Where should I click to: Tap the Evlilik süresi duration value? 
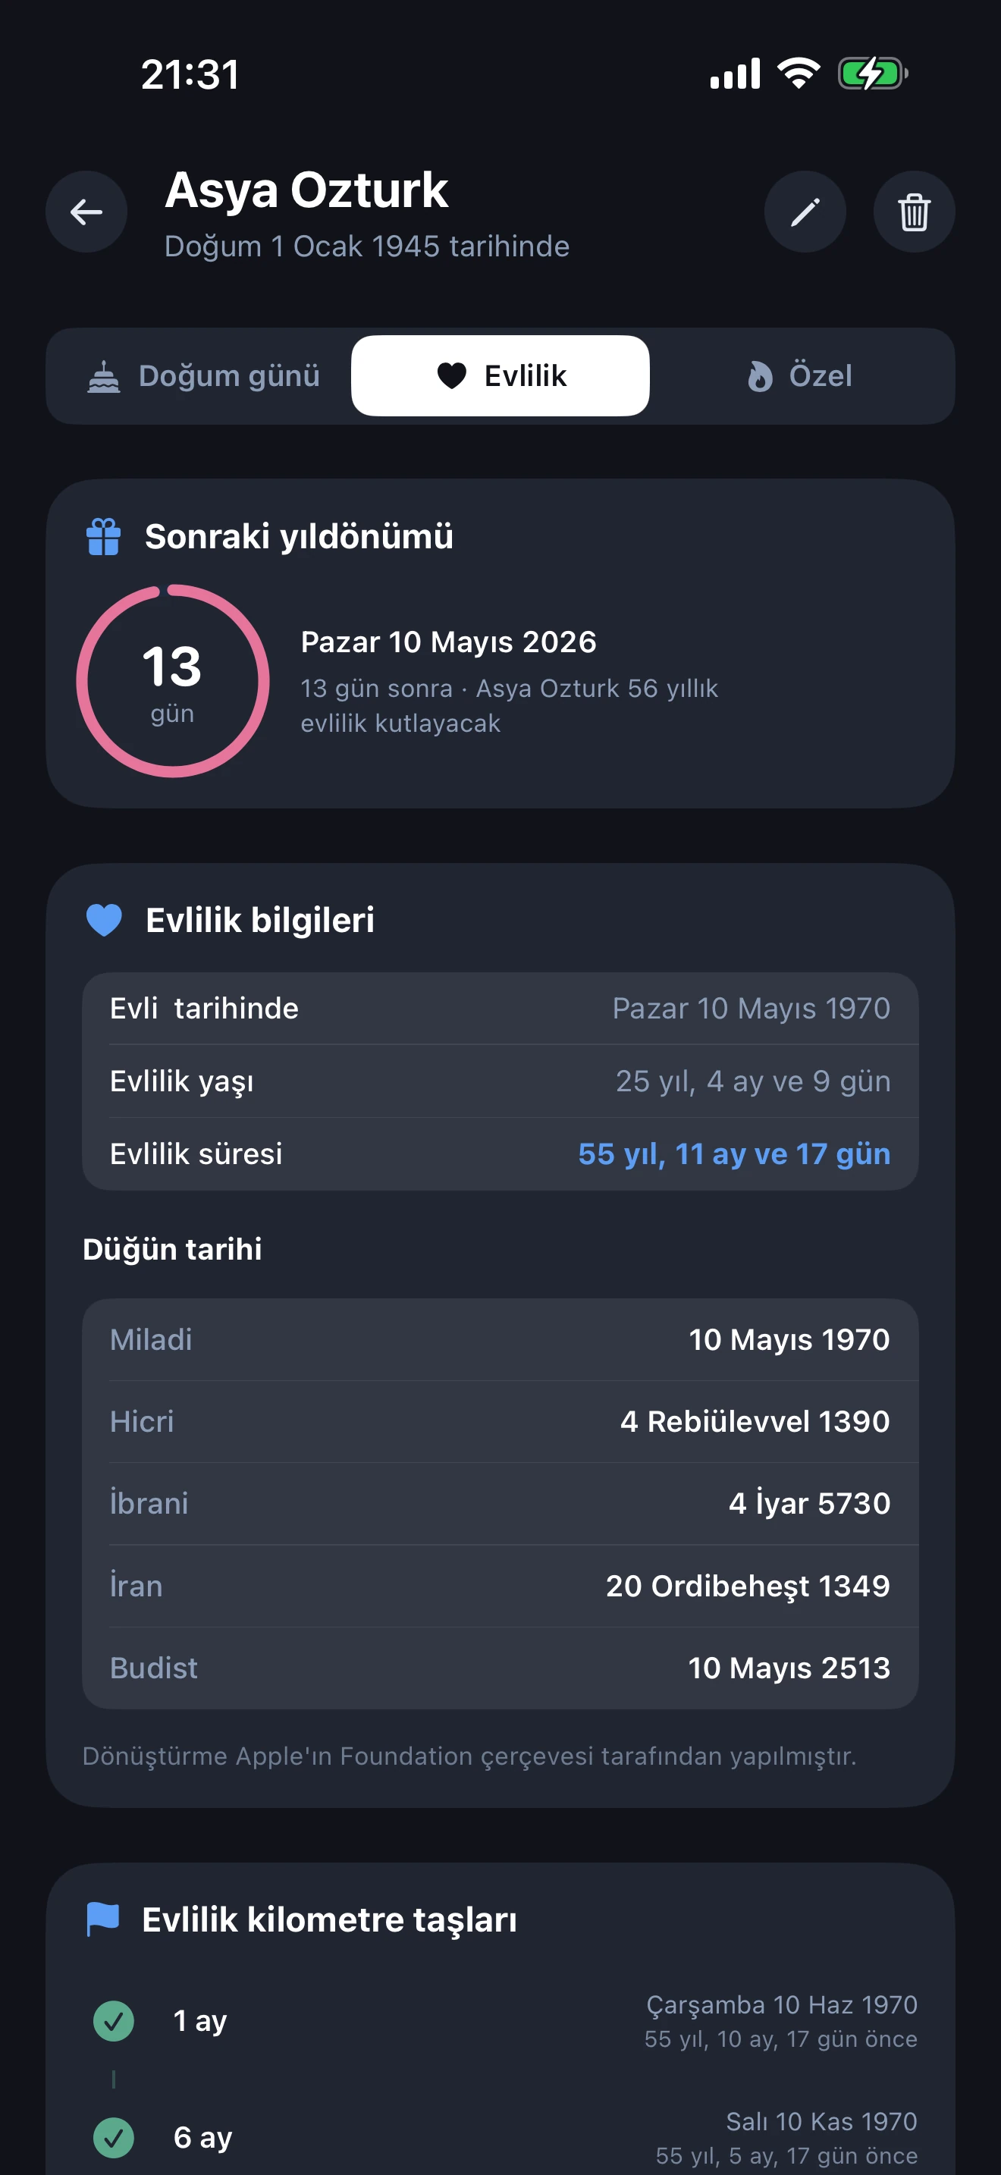tap(733, 1154)
